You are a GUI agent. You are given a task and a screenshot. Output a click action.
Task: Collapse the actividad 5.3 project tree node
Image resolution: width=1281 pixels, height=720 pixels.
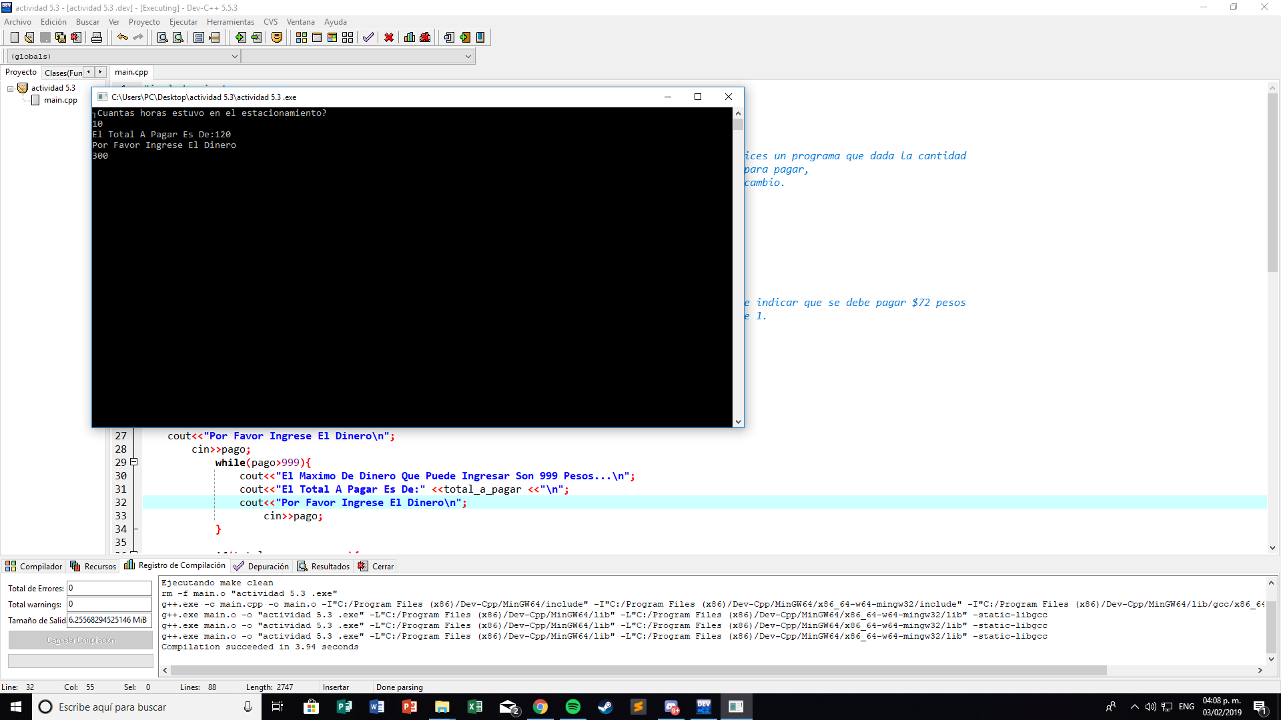tap(11, 89)
